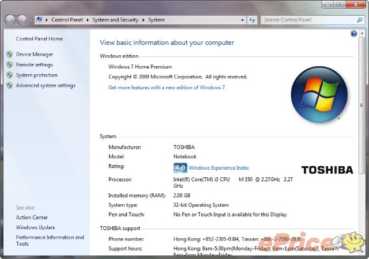The height and width of the screenshot is (259, 369).
Task: Open Performance Information and Tools link
Action: 50,241
